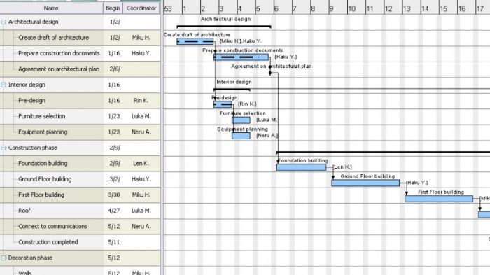Collapse the Architectural design group
The width and height of the screenshot is (490, 275).
(3, 22)
